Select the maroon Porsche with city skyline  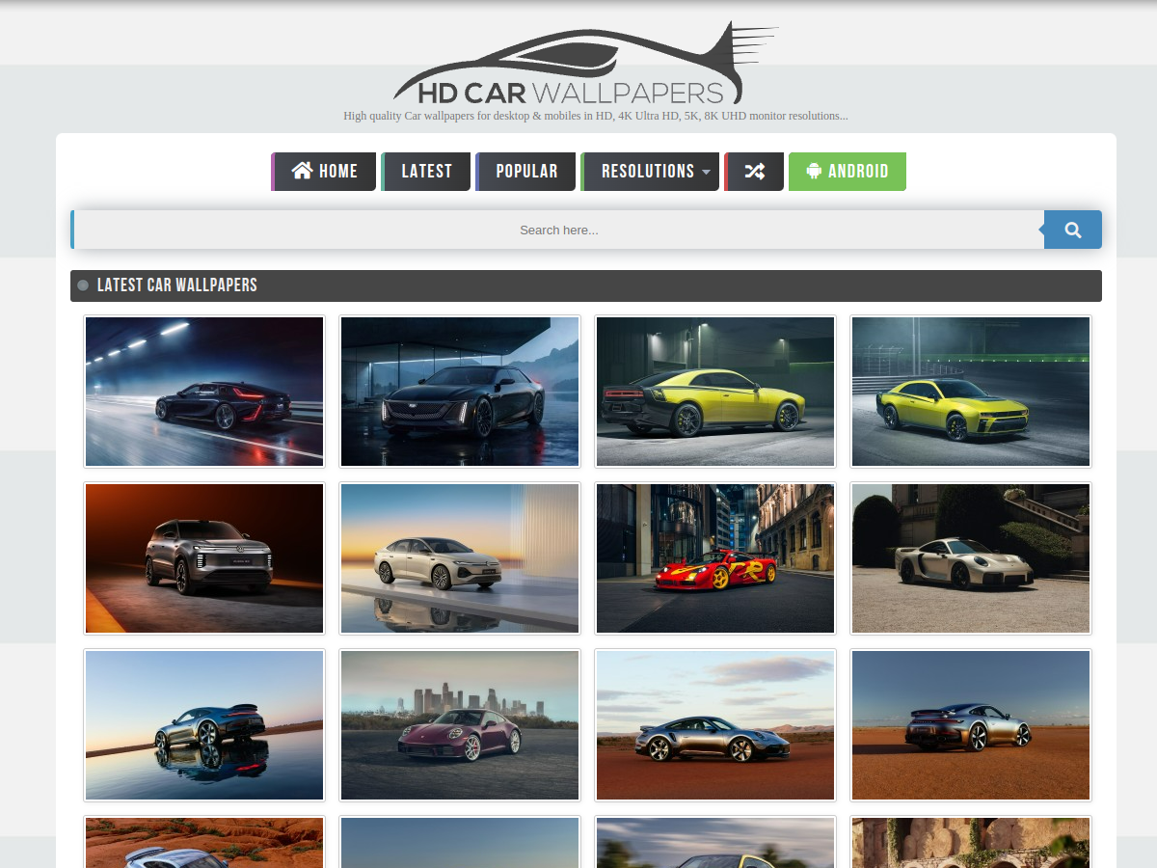(460, 725)
